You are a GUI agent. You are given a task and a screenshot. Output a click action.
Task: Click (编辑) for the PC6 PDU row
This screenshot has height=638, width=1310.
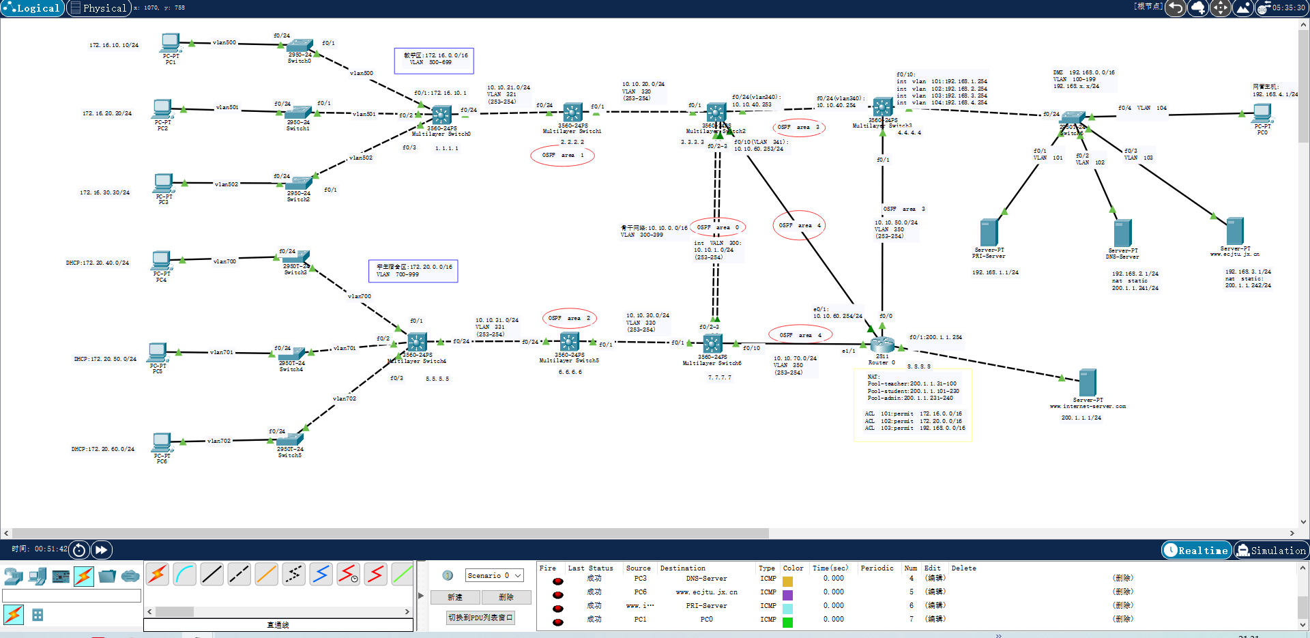pyautogui.click(x=935, y=592)
